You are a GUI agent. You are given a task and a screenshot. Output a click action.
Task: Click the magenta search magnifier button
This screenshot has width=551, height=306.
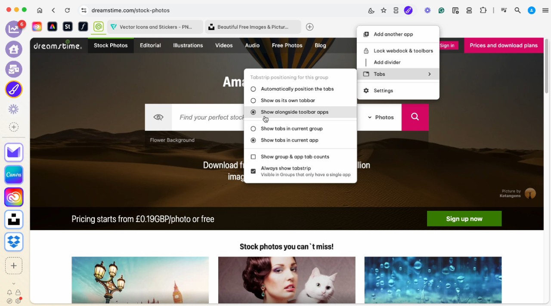[x=415, y=117]
